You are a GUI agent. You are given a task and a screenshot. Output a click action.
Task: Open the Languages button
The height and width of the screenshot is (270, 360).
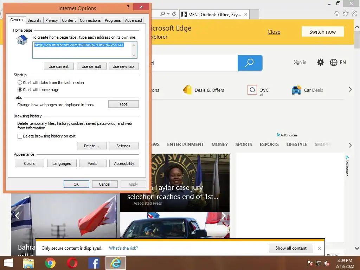point(62,163)
